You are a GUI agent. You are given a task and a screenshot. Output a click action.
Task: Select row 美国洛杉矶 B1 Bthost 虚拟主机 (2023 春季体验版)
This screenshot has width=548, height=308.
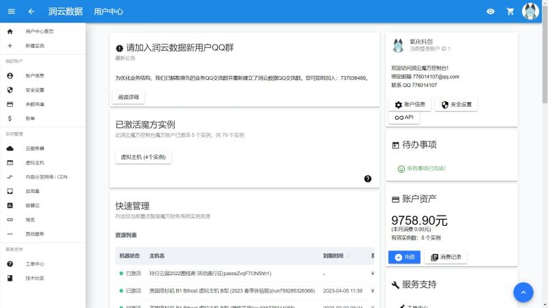[x=245, y=290]
